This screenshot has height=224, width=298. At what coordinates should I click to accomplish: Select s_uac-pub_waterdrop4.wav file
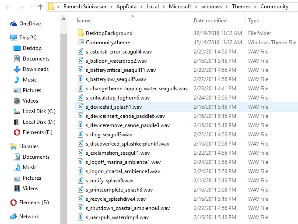click(x=186, y=217)
